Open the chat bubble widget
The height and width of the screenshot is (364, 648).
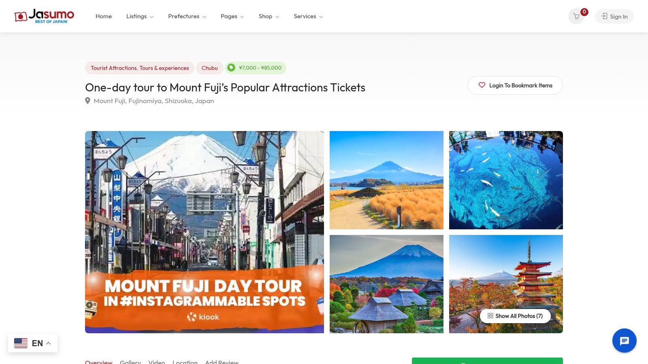click(624, 341)
